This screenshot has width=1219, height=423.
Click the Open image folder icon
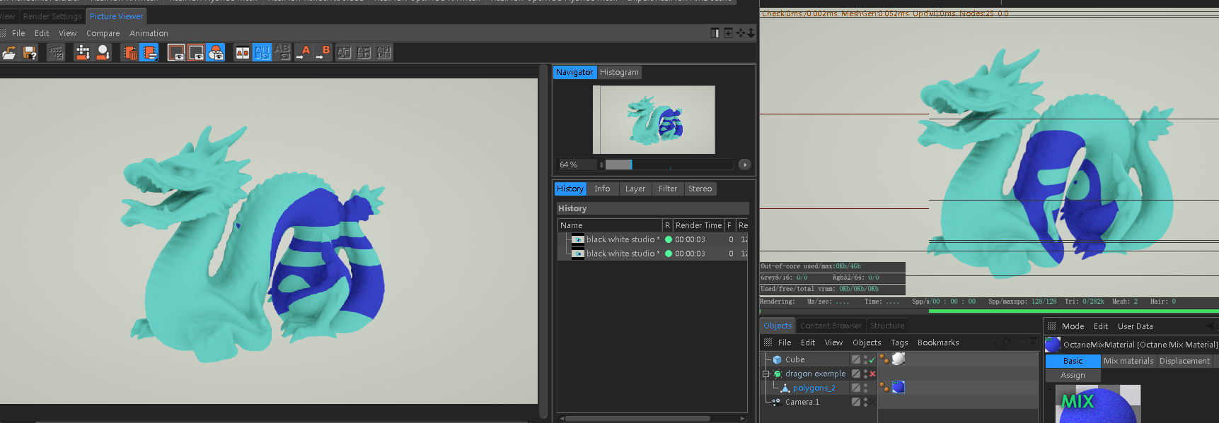[x=8, y=53]
